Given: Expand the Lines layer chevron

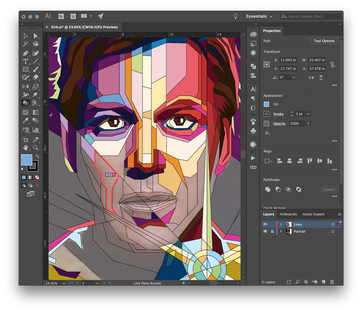Looking at the screenshot, I should [281, 224].
